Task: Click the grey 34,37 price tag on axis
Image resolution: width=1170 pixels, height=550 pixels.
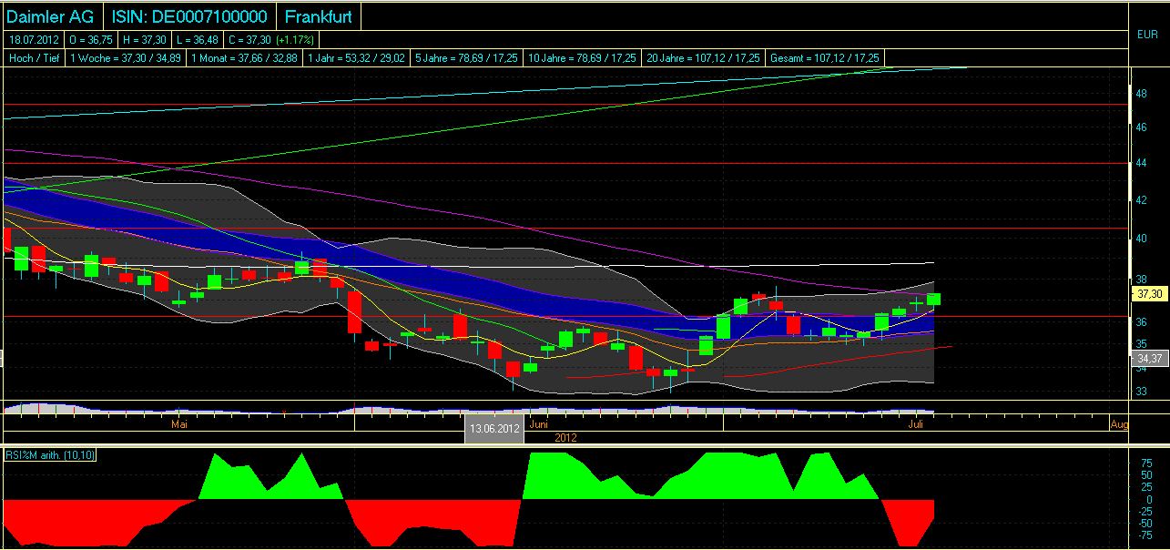Action: click(1151, 359)
